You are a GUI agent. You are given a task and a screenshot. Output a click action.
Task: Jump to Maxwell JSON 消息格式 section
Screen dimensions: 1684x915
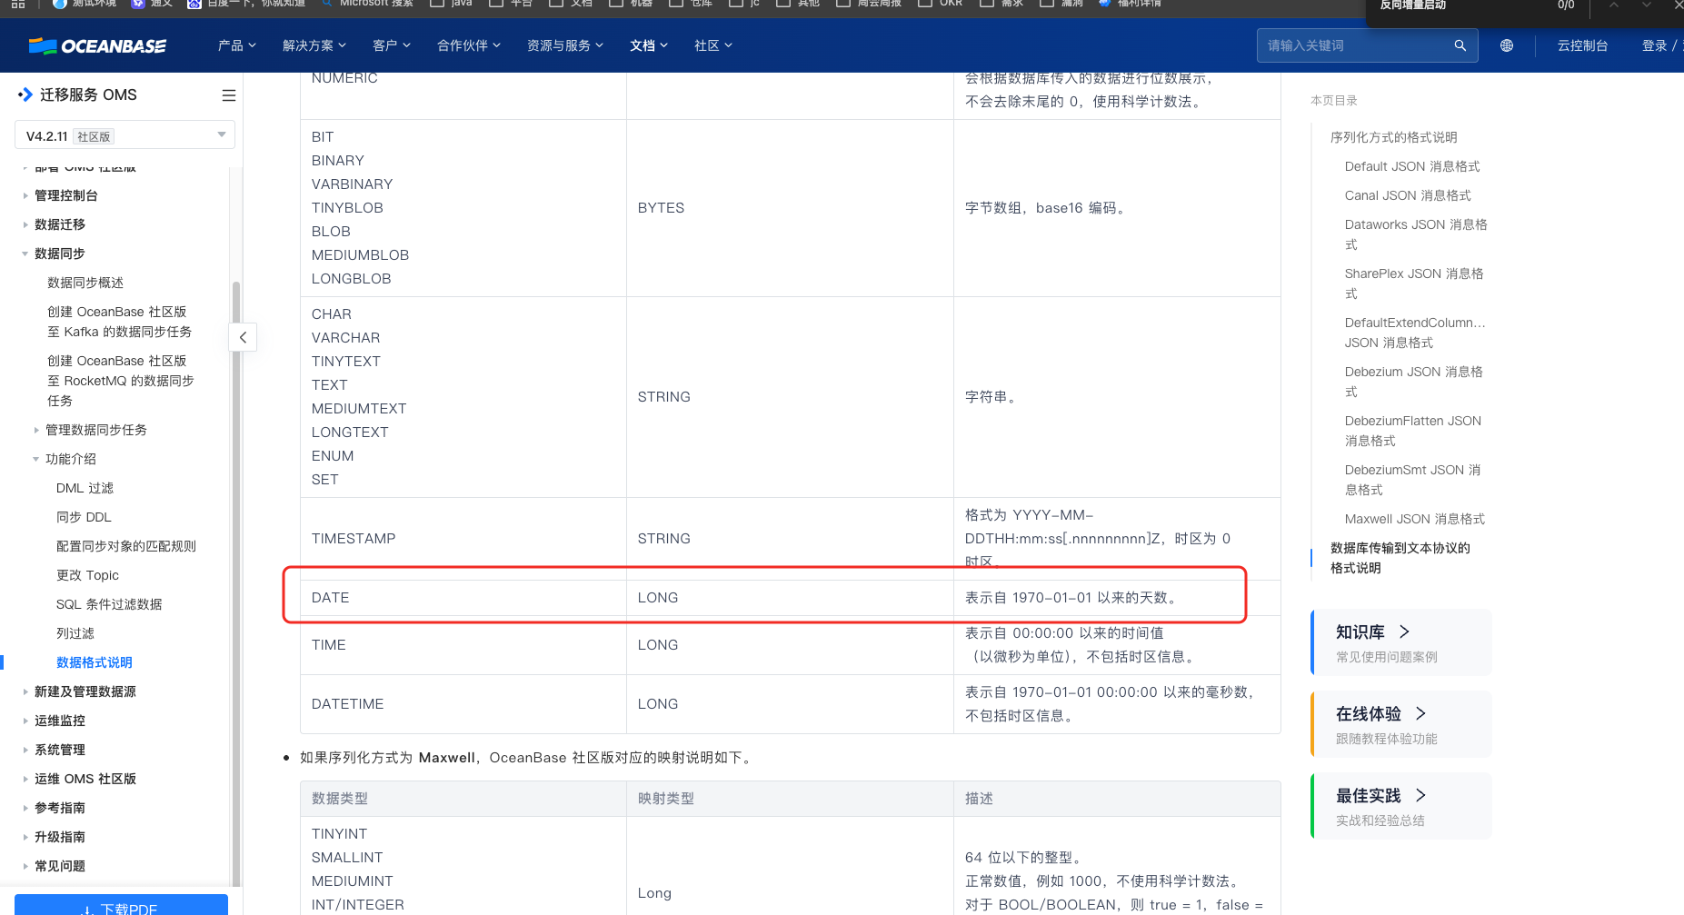point(1414,519)
